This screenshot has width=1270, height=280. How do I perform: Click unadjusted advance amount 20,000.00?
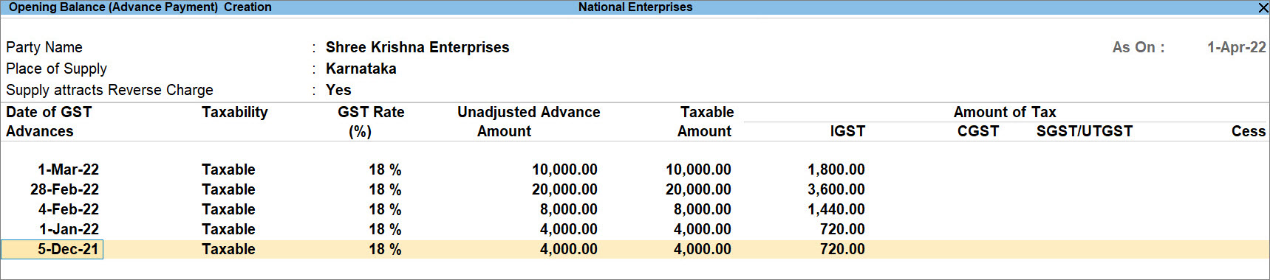click(x=564, y=189)
